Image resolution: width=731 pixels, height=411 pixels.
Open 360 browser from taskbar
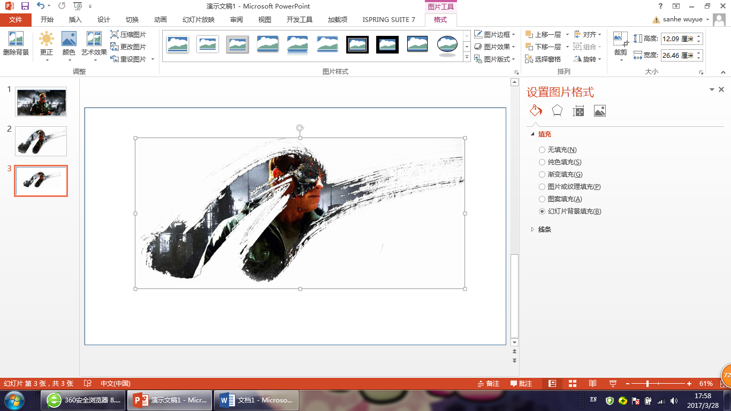tap(83, 400)
